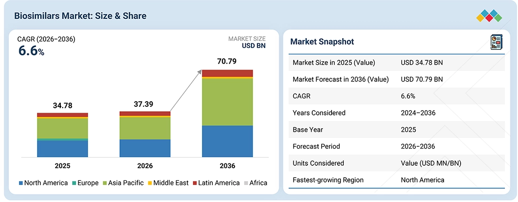This screenshot has height=202, width=518.
Task: Click the USD 34.78 BN table value
Action: point(422,63)
